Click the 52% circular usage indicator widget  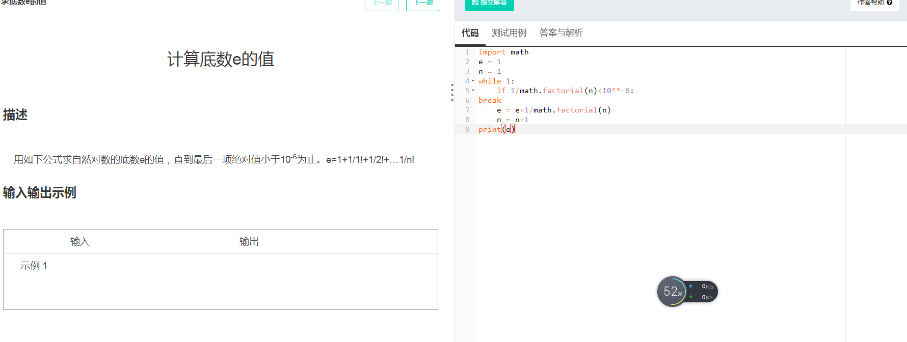click(673, 292)
